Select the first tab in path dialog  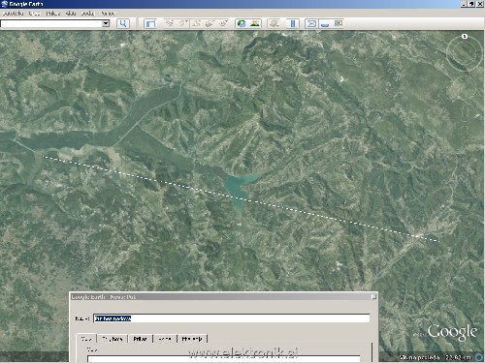(x=86, y=339)
